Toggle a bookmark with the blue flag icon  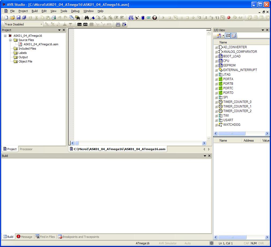pyautogui.click(x=92, y=17)
